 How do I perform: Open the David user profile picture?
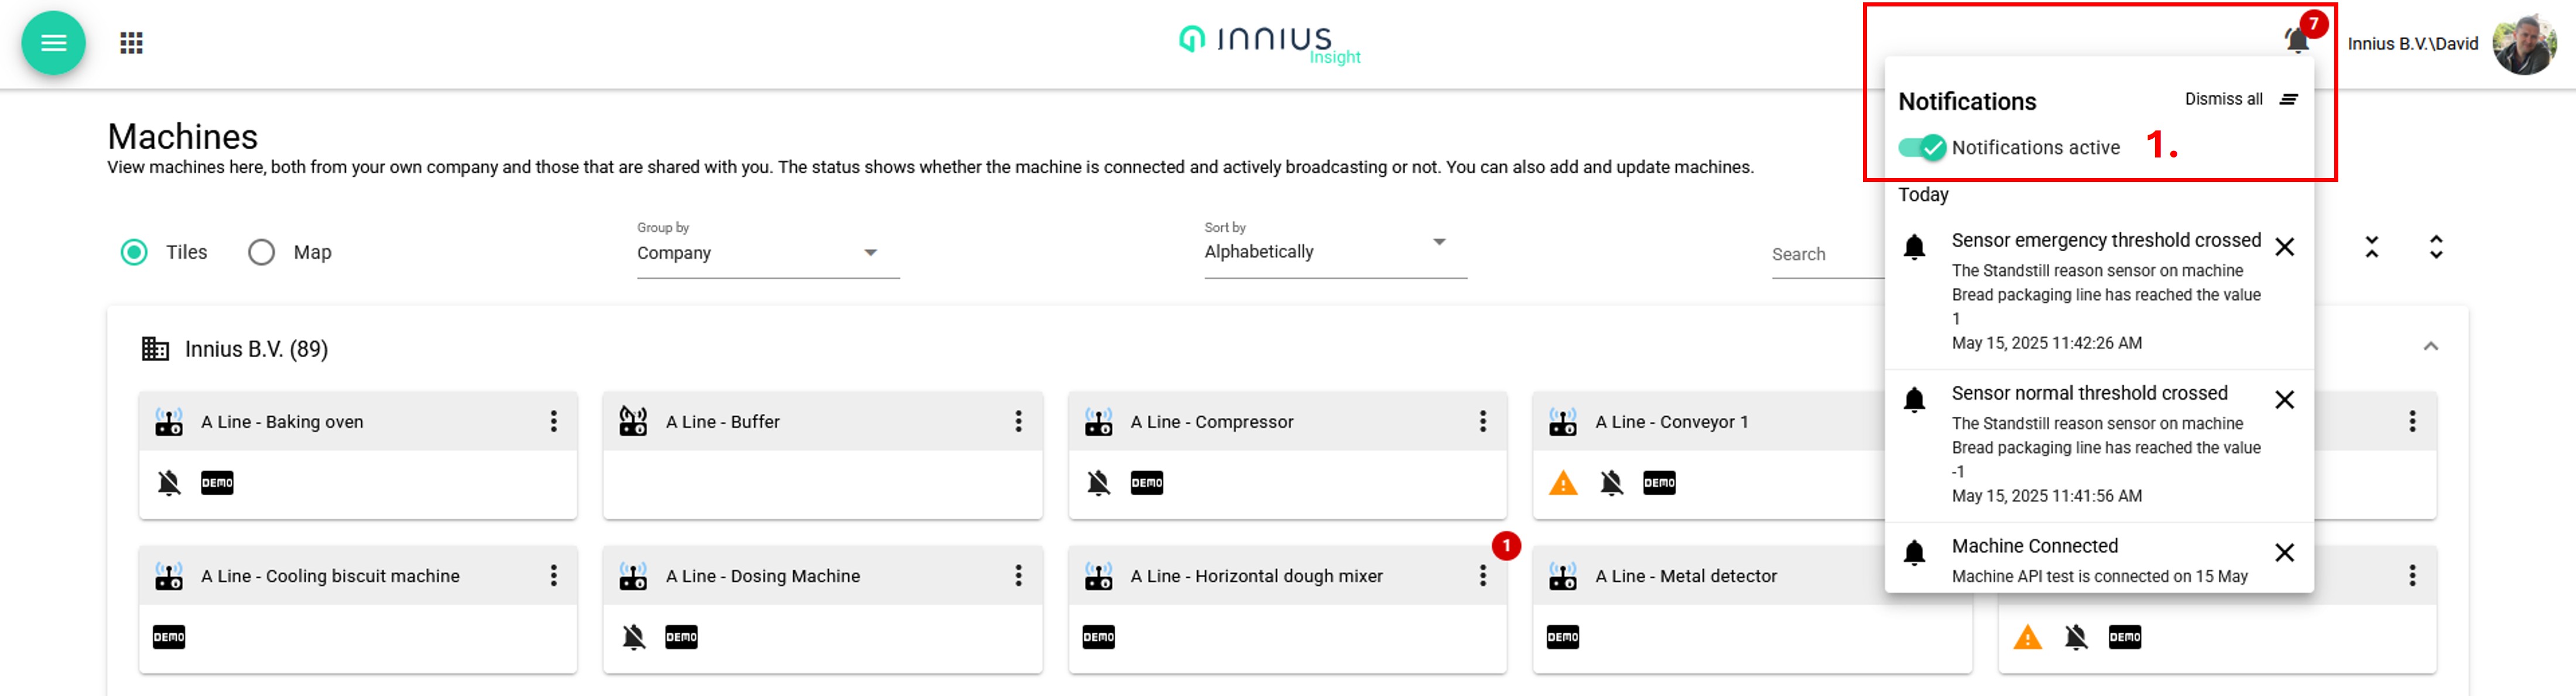pos(2523,44)
